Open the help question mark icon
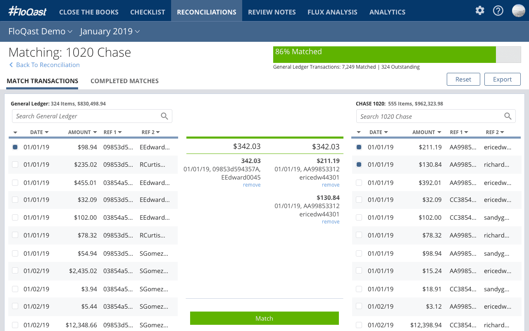Image resolution: width=529 pixels, height=331 pixels. coord(498,11)
